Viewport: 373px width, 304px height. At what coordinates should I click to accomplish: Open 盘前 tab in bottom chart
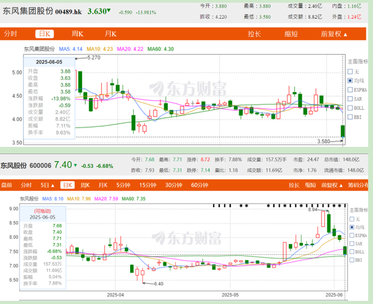6,185
